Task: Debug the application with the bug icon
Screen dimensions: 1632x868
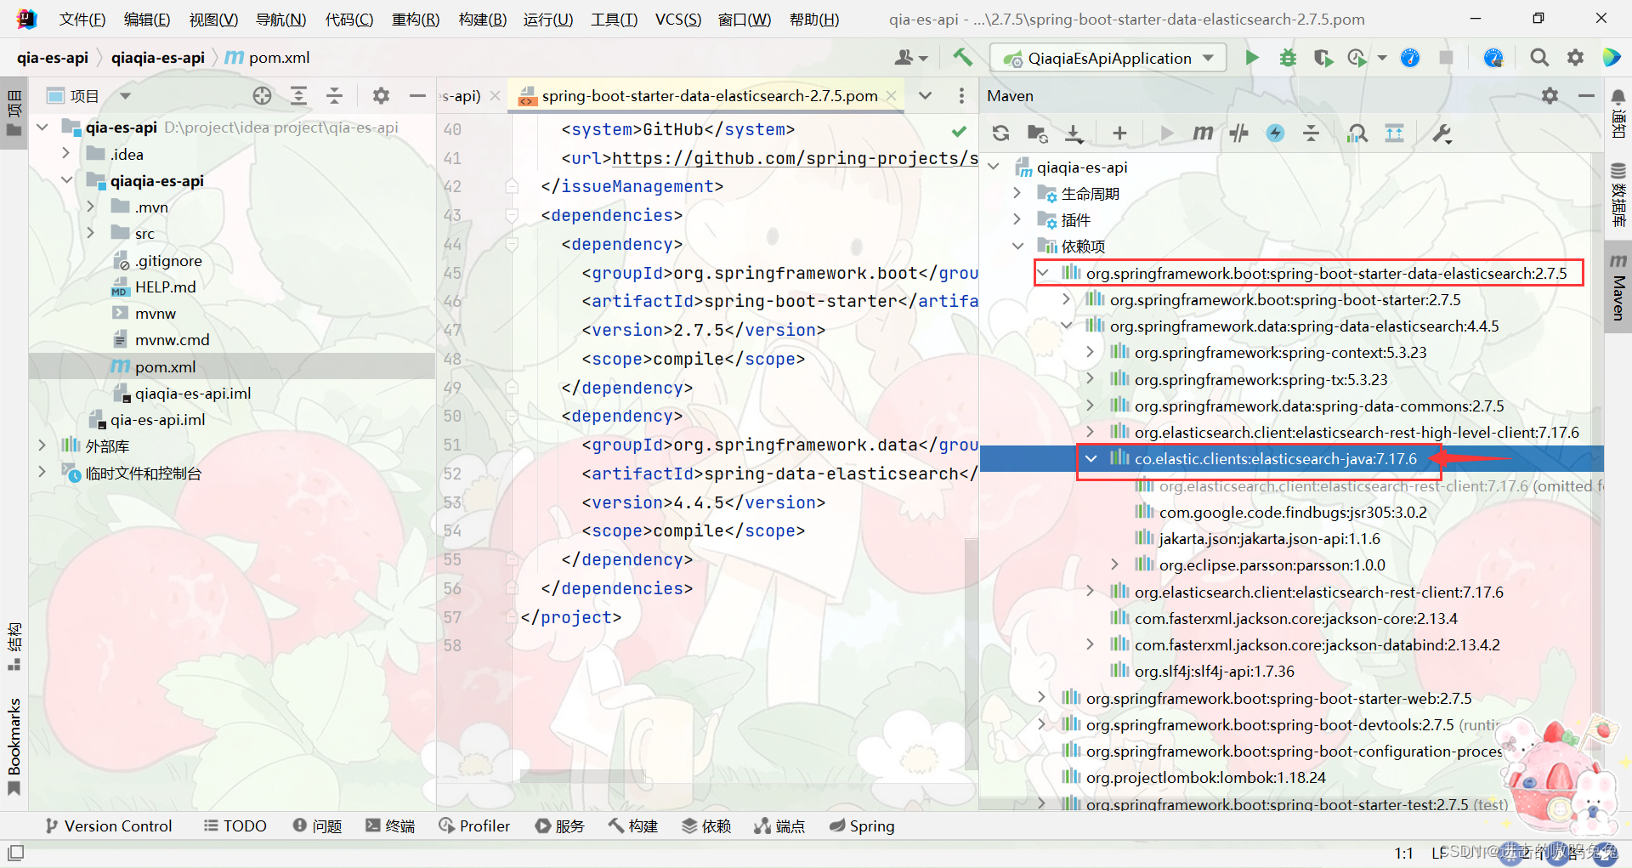Action: 1288,58
